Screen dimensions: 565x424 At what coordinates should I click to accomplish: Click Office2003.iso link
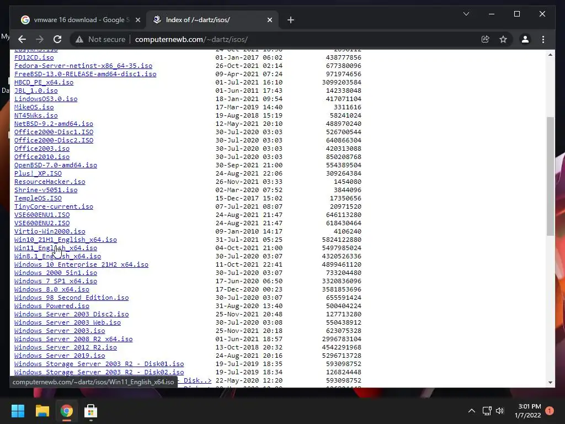click(x=42, y=149)
